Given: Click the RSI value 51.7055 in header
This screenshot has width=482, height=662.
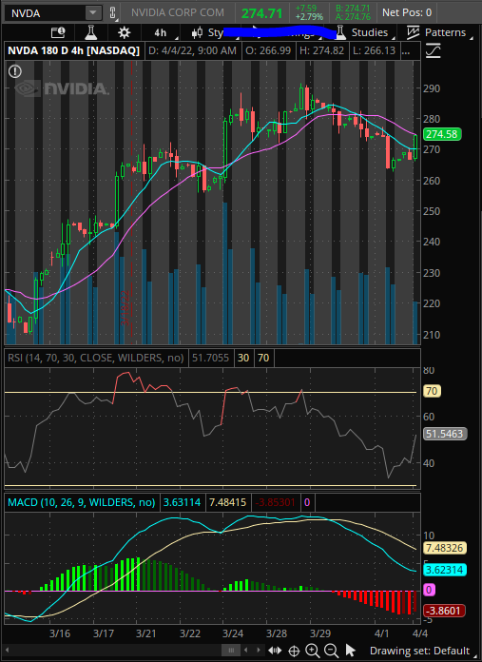Looking at the screenshot, I should (x=210, y=358).
